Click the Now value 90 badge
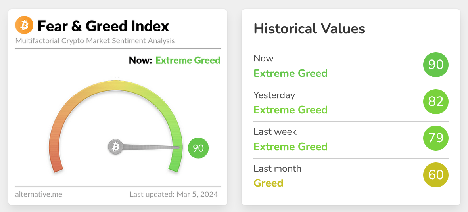This screenshot has height=212, width=468. click(x=436, y=65)
